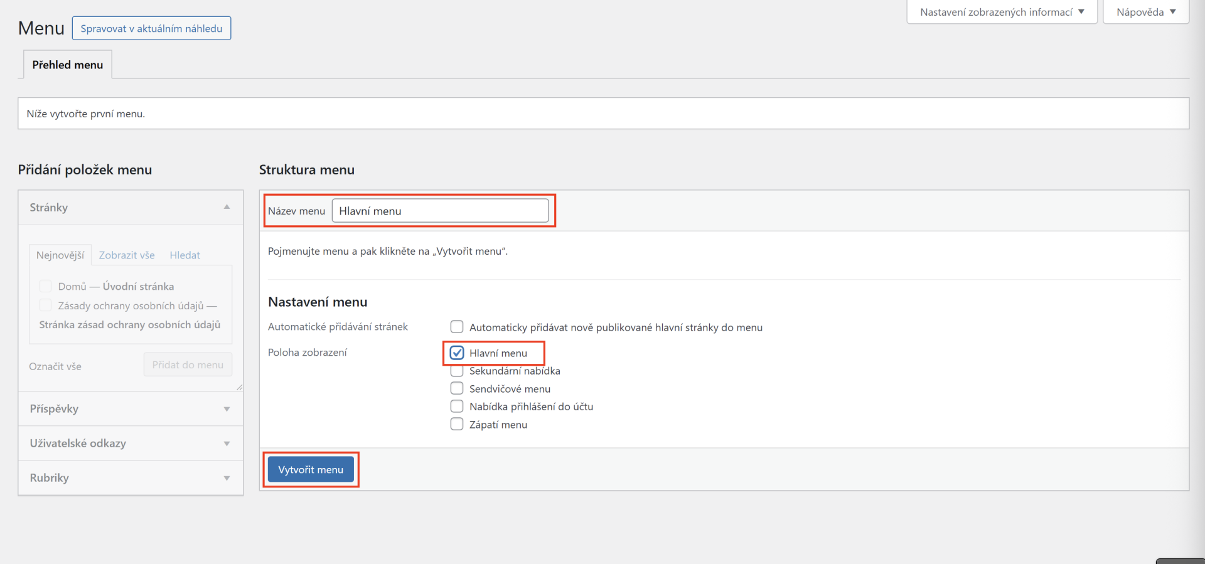Open the Nápověda help dropdown
Image resolution: width=1205 pixels, height=564 pixels.
pyautogui.click(x=1145, y=12)
